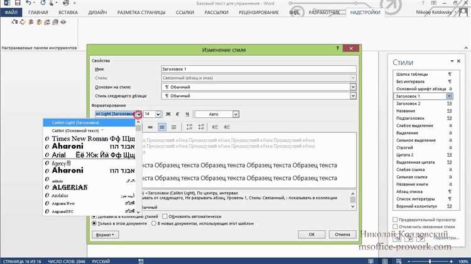Open the ФАЙЛ tab

pos(11,13)
